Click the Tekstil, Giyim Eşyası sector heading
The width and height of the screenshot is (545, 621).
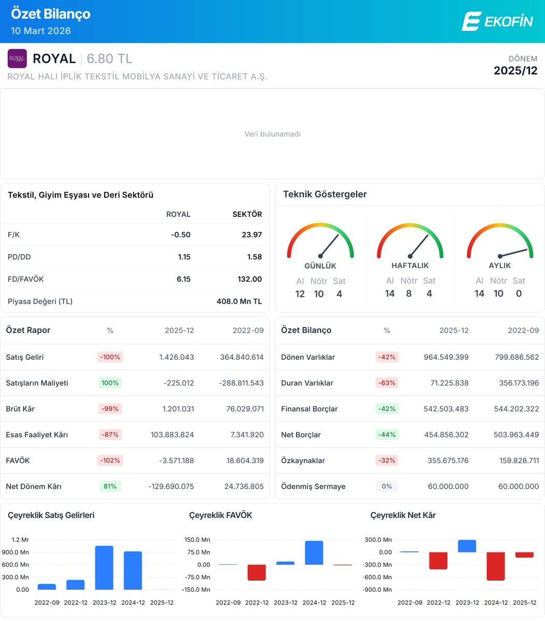[80, 195]
